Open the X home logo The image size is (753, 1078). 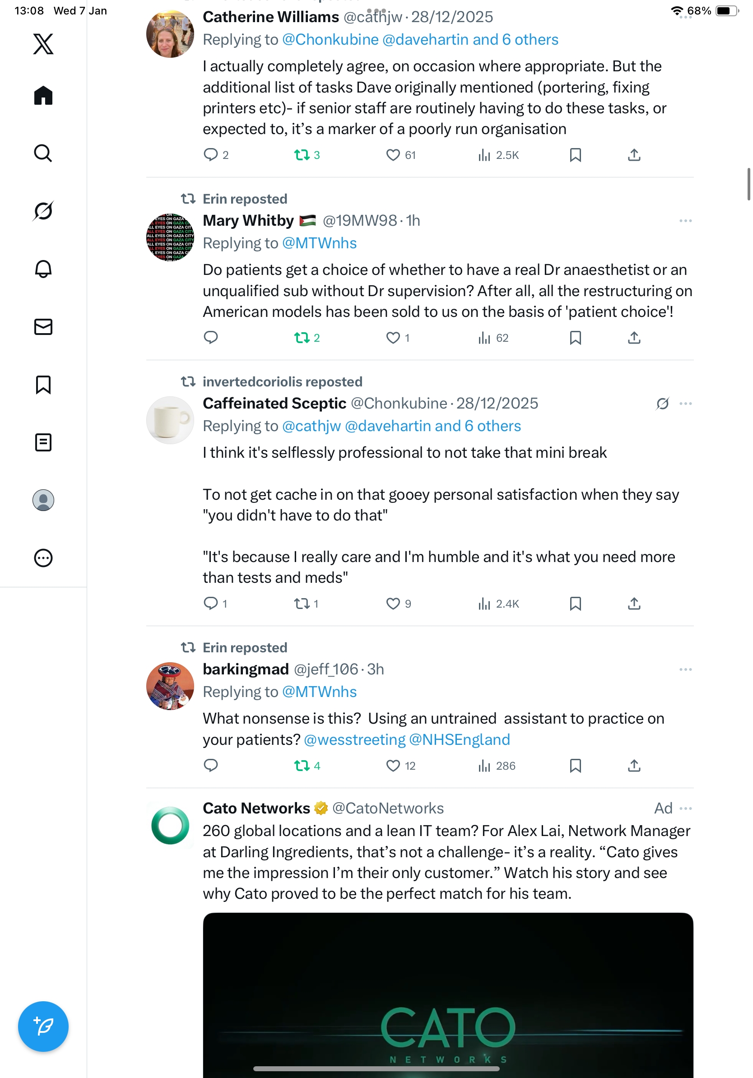click(43, 44)
